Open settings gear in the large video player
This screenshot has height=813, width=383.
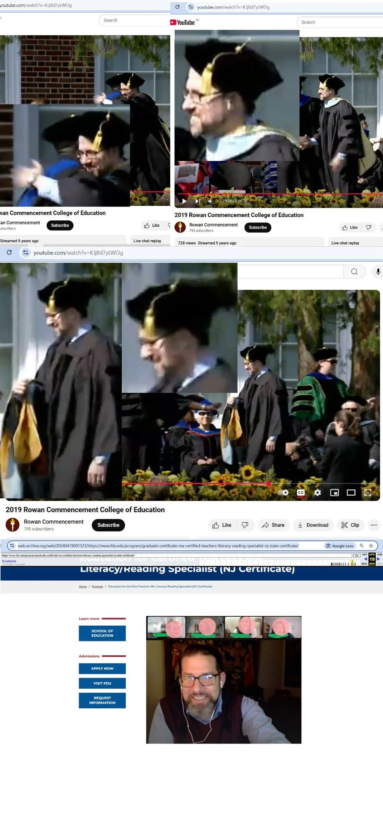(318, 492)
